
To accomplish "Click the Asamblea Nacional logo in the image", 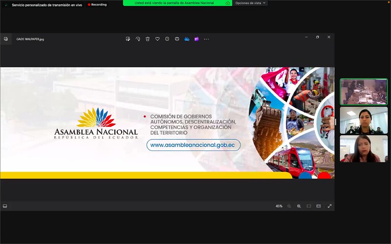I will pyautogui.click(x=96, y=123).
